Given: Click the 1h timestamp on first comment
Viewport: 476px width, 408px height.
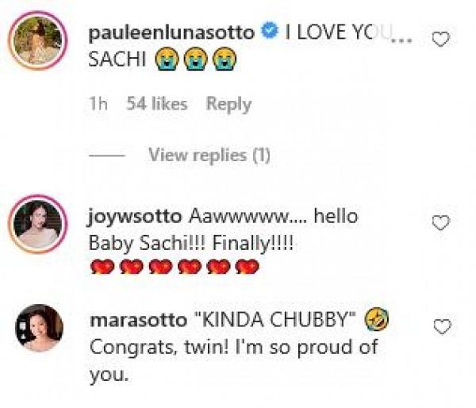Looking at the screenshot, I should click(98, 104).
